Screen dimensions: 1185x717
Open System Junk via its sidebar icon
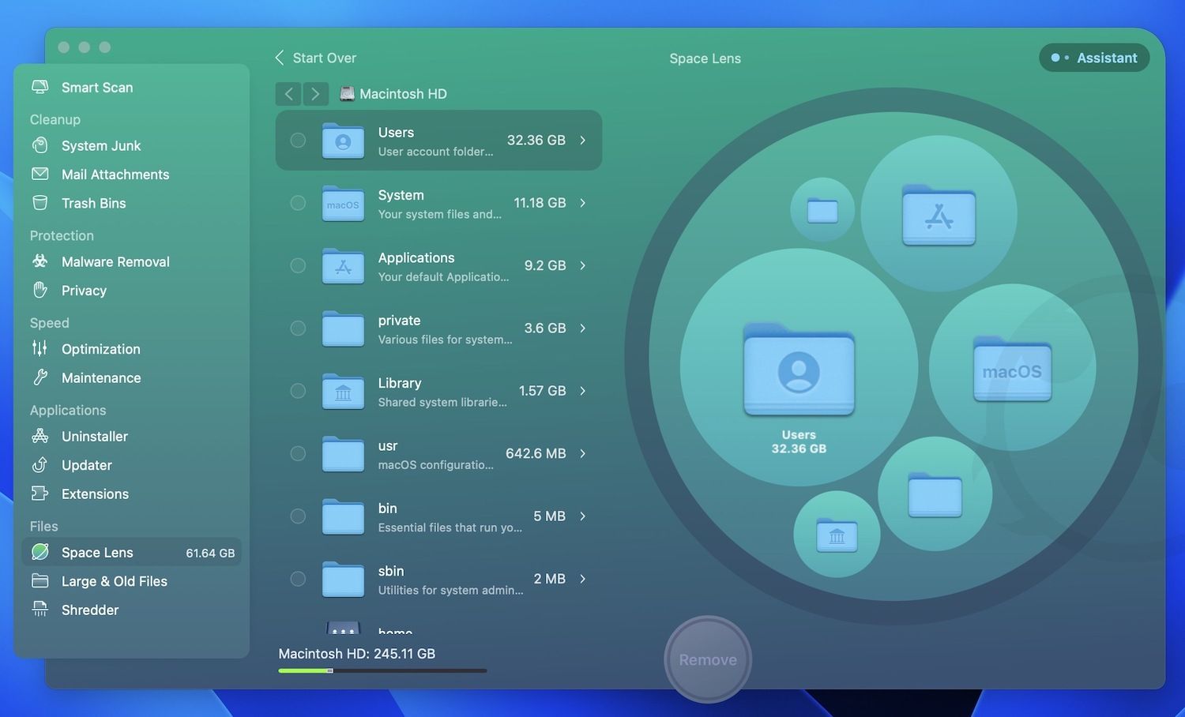click(x=39, y=145)
